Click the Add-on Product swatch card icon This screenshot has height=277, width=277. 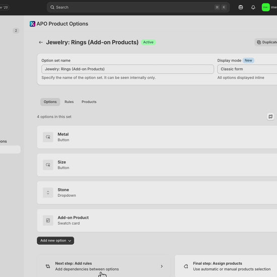point(48,221)
